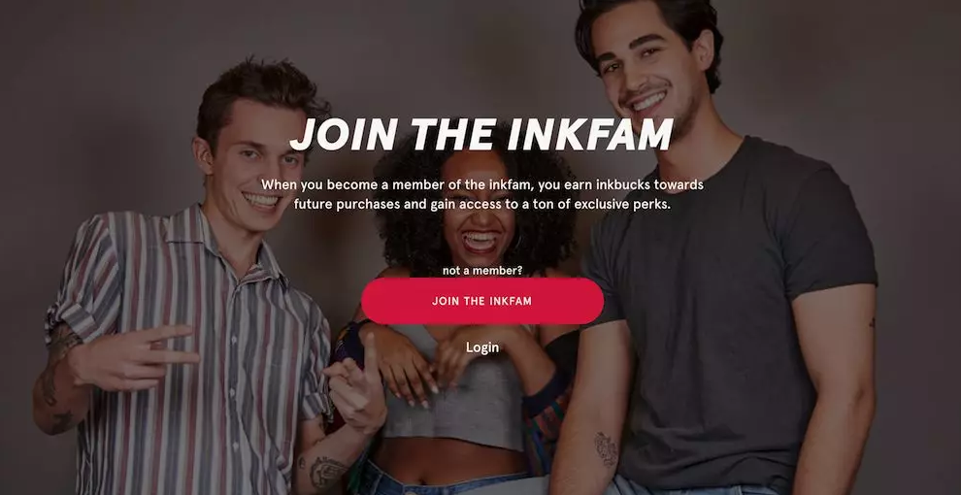Click the striped-shirt man's pointing finger hand
Viewport: 961px width, 495px height.
coord(355,386)
